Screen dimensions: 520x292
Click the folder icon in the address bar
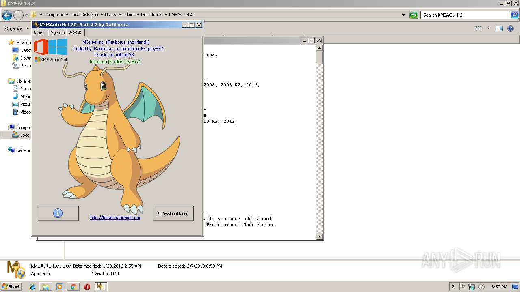tap(34, 15)
